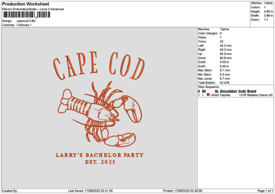
Task: Click the lobster embroidery artwork
Action: pos(100,114)
